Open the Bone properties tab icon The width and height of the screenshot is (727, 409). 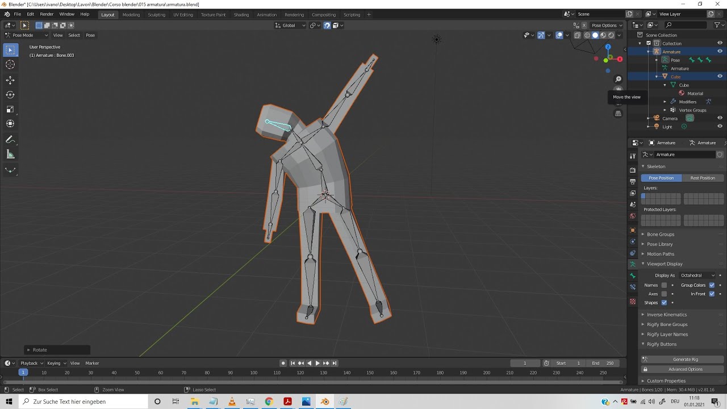pyautogui.click(x=633, y=276)
